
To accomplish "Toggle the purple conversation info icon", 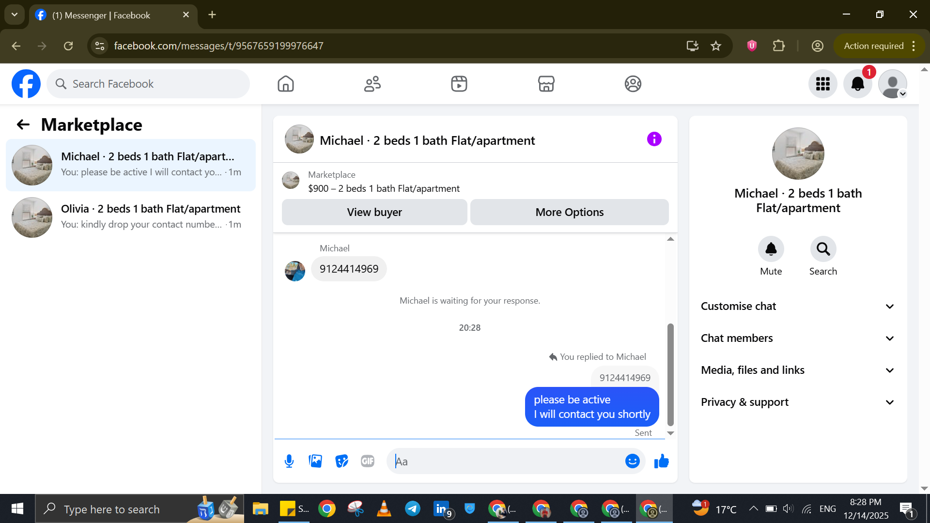I will point(654,139).
